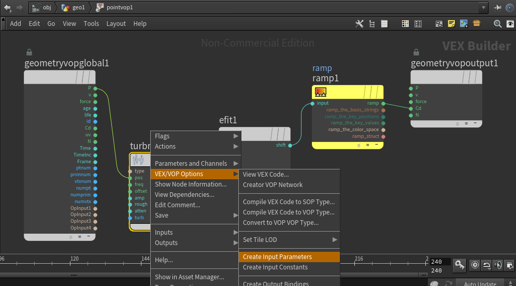
Task: Go back with the left arrow button
Action: click(x=7, y=8)
